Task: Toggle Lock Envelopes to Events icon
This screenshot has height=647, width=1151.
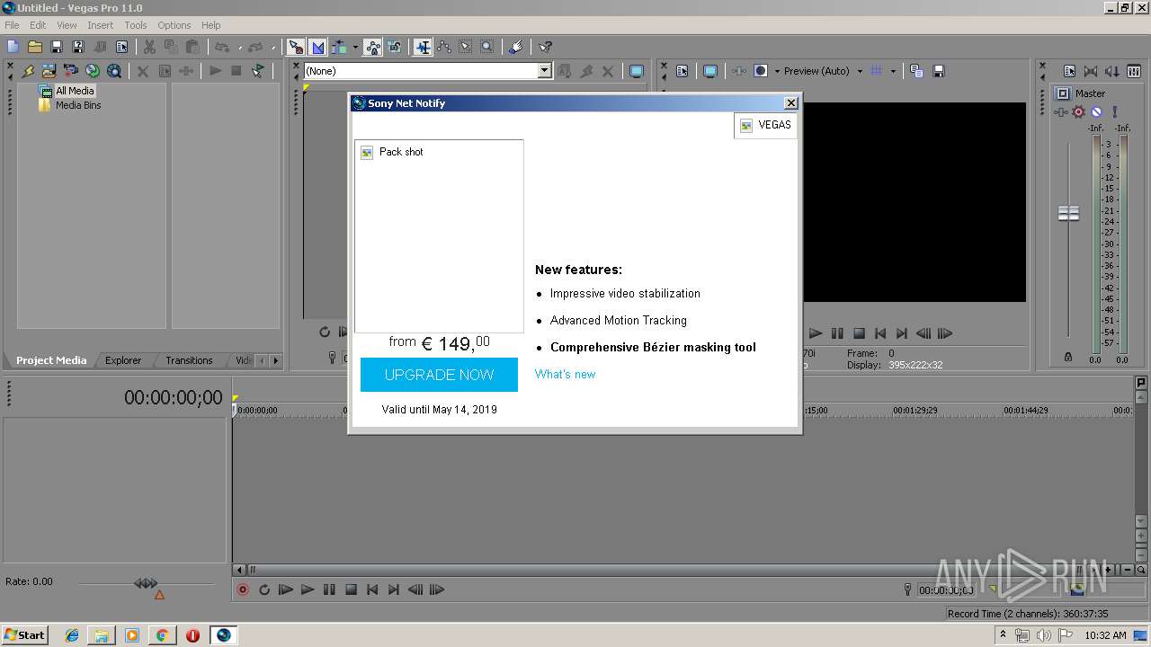Action: pyautogui.click(x=373, y=47)
